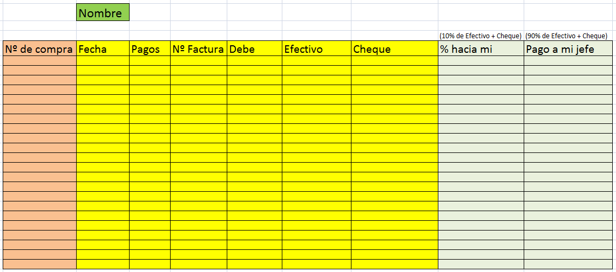The width and height of the screenshot is (616, 272).
Task: Select the green "Nombre" label cell
Action: (x=103, y=13)
